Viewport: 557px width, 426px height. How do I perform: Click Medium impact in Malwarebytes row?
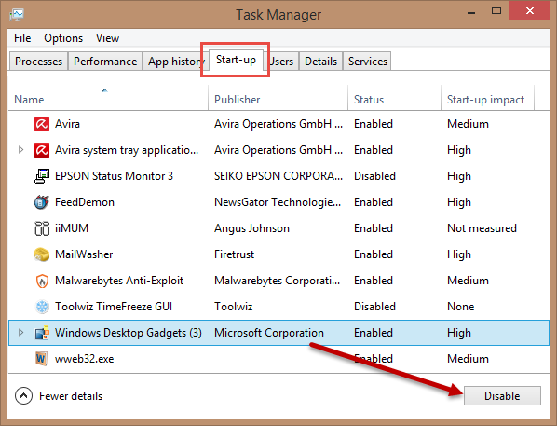pos(468,281)
